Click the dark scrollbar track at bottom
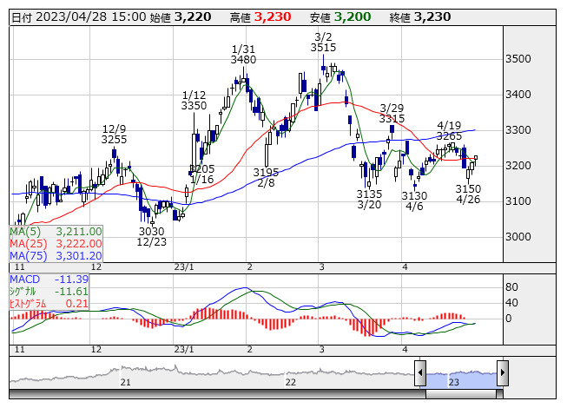Screen dimensions: 567x408 (x=217, y=394)
